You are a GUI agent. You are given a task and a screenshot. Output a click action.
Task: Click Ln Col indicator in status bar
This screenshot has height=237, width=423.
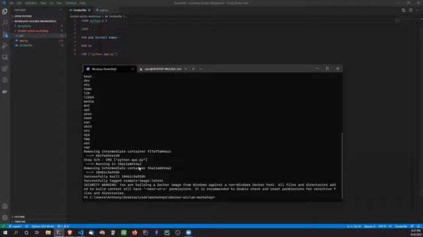point(354,226)
